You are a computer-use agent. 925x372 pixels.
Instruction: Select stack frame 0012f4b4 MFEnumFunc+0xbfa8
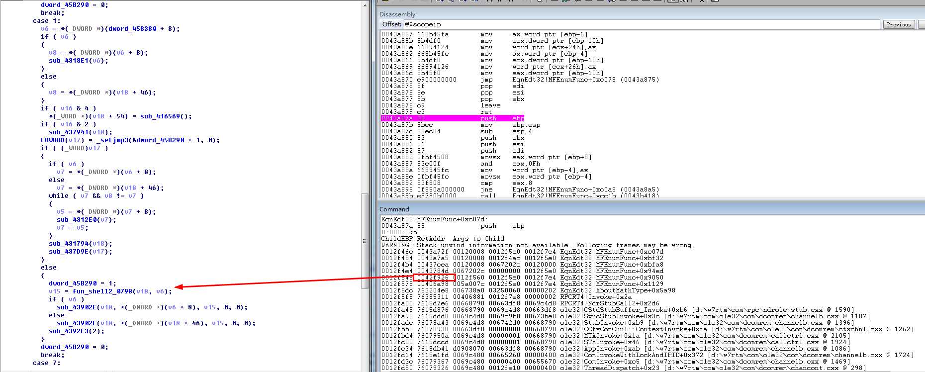522,265
